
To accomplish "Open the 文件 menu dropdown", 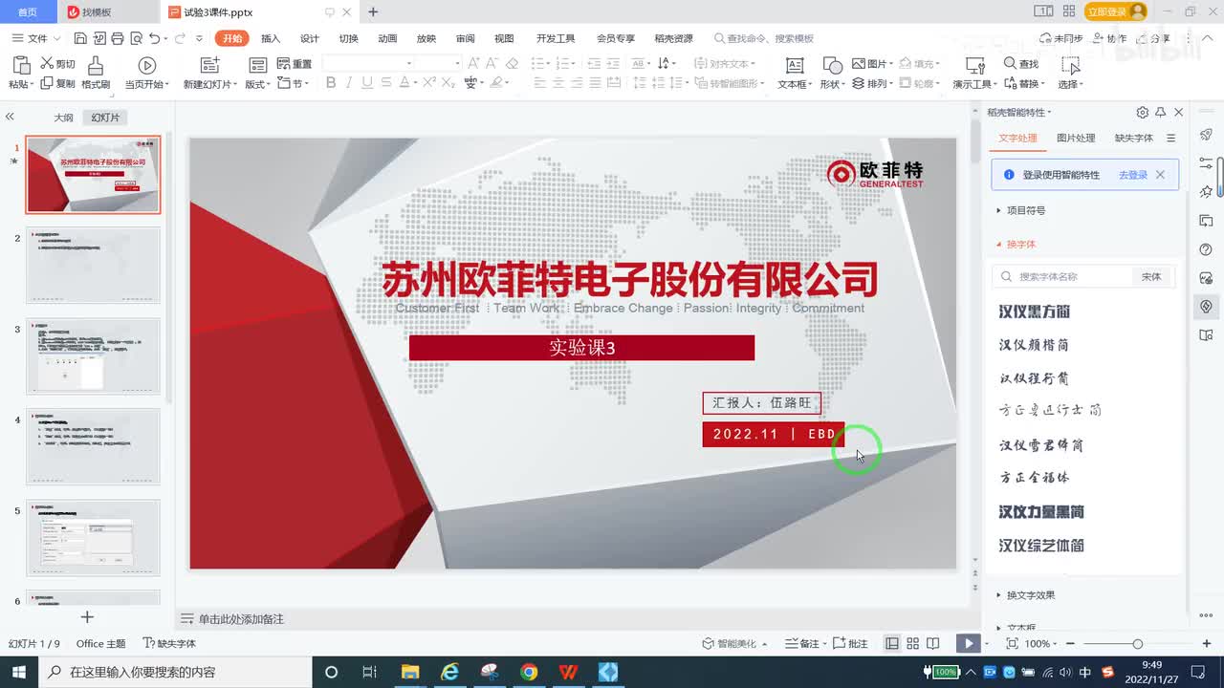I will [x=37, y=38].
